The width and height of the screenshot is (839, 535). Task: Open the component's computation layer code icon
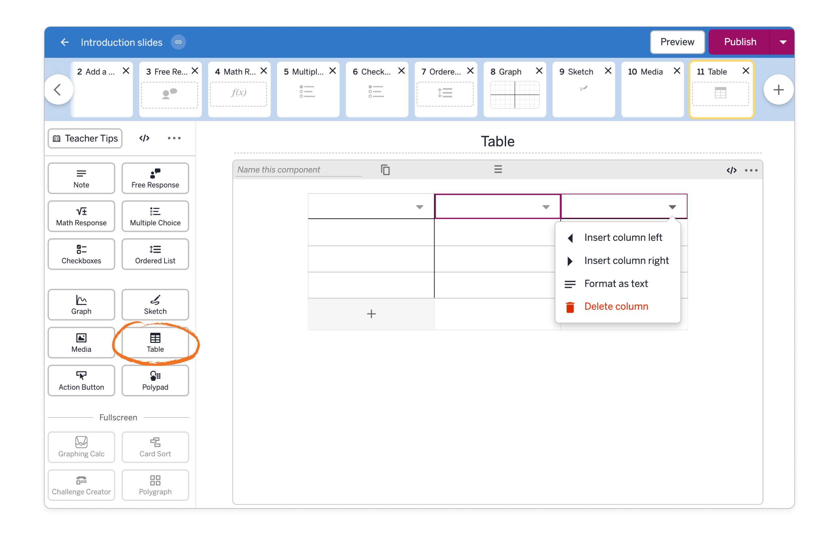[x=731, y=170]
